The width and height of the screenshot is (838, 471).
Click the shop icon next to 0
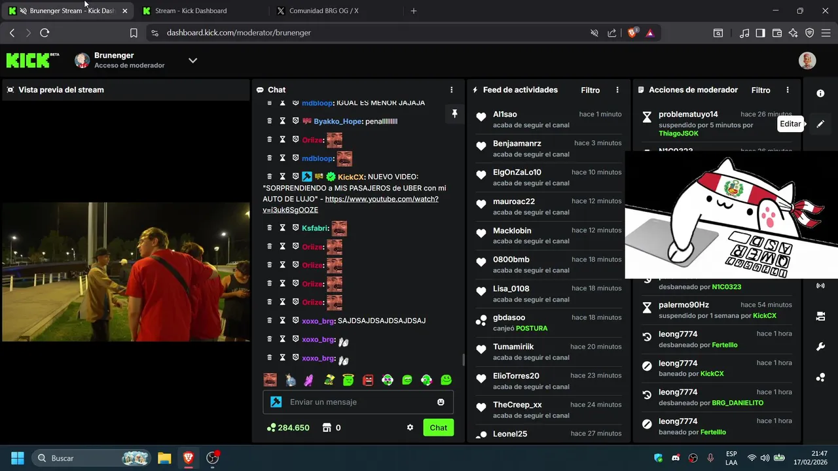(x=327, y=428)
